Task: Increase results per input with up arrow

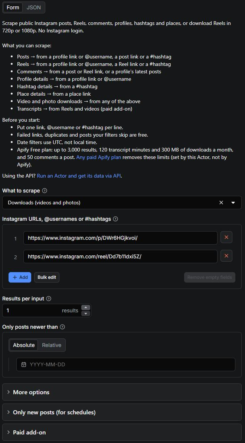Action: click(x=86, y=307)
